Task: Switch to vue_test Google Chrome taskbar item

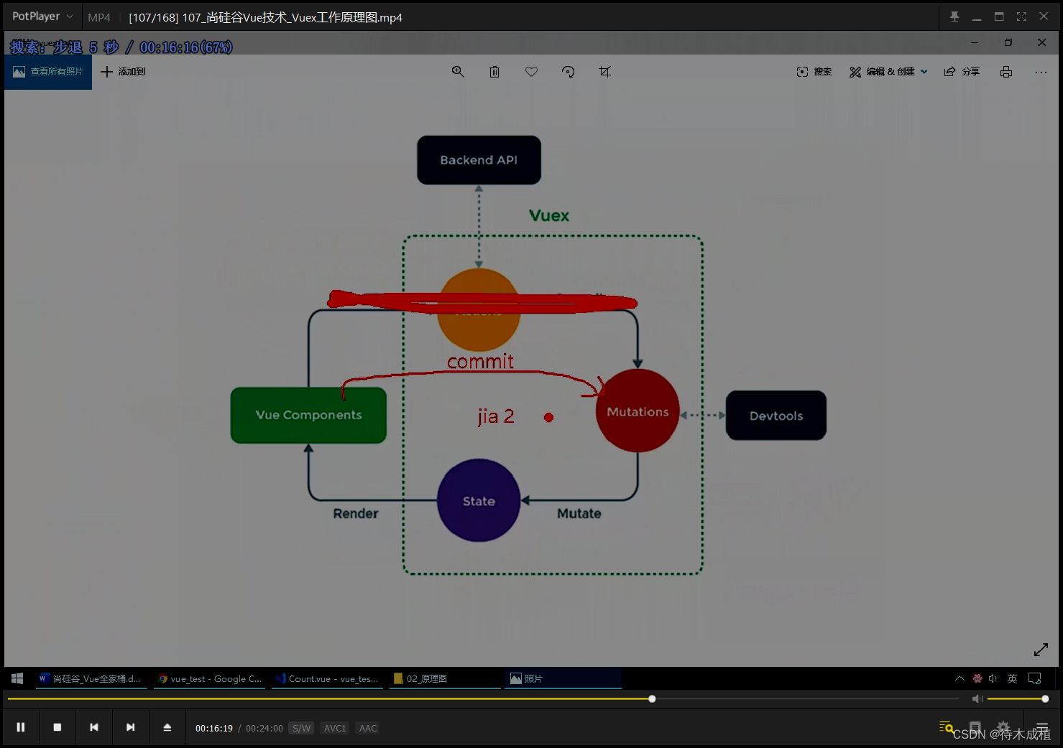Action: (210, 678)
